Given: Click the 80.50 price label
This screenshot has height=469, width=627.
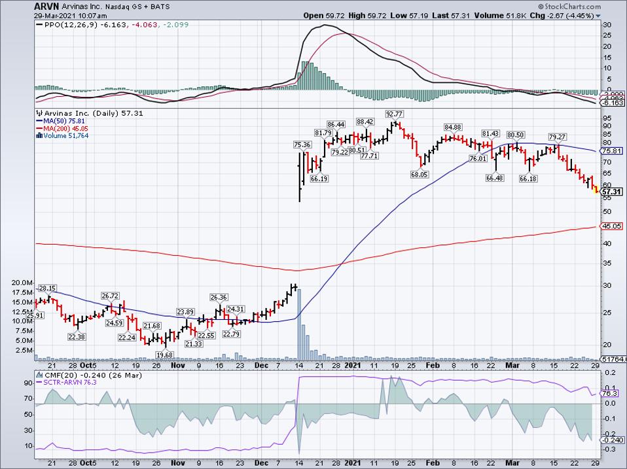Looking at the screenshot, I should coord(516,135).
